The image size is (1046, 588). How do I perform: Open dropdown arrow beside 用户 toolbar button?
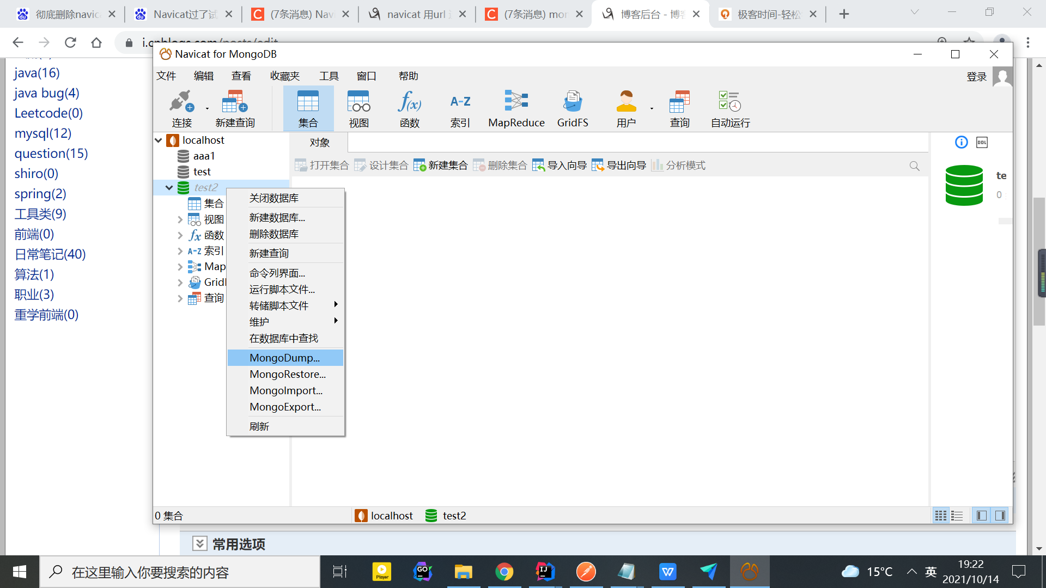point(652,108)
